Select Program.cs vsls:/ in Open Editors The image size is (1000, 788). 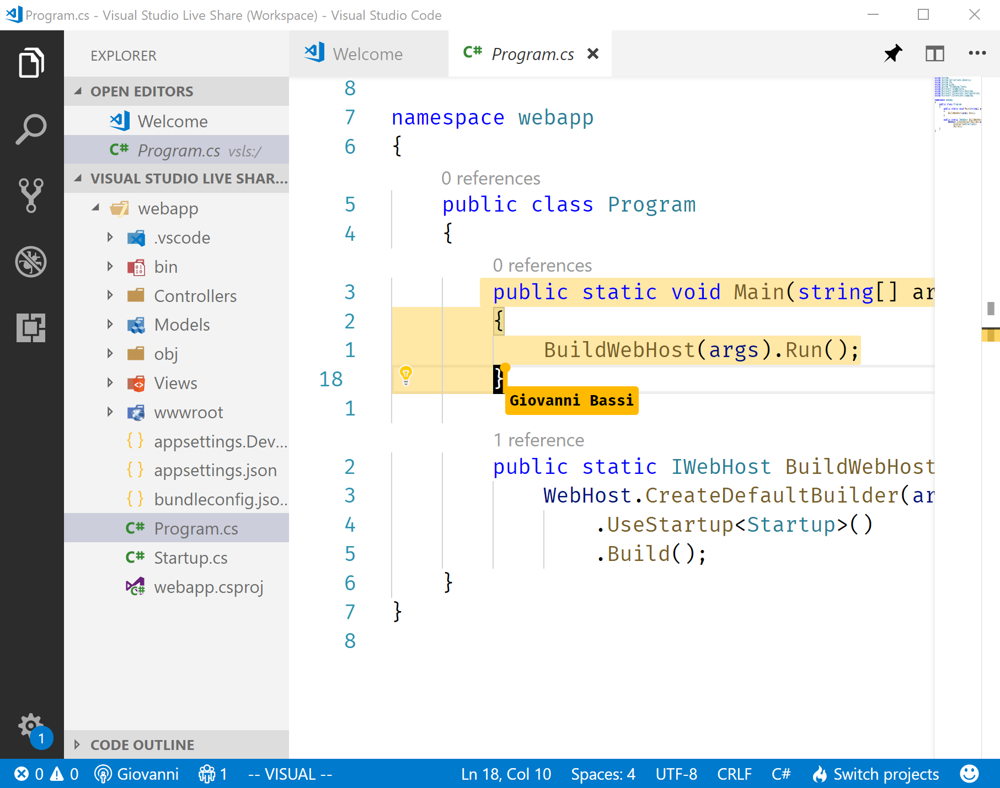tap(177, 150)
